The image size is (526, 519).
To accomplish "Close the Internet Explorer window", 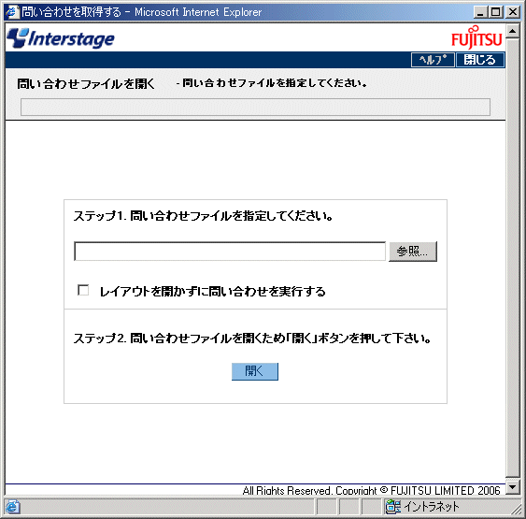I will point(513,12).
